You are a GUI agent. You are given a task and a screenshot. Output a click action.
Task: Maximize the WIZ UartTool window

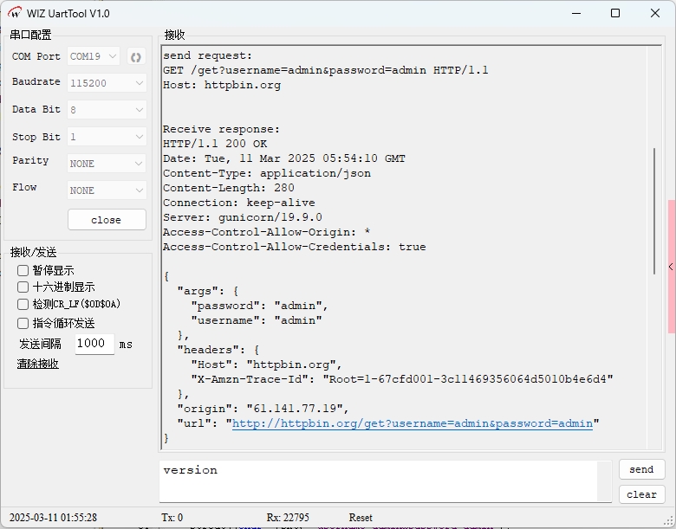tap(615, 13)
